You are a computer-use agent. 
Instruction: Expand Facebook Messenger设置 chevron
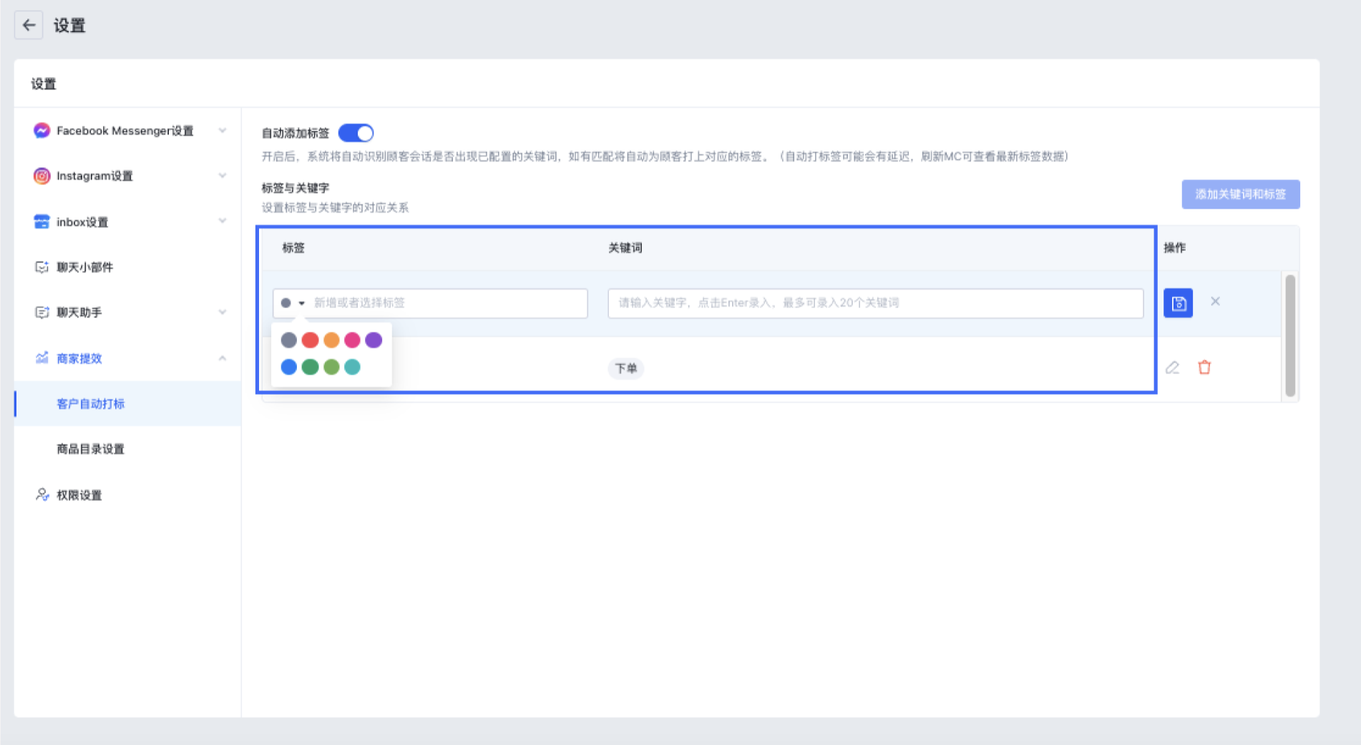click(223, 131)
